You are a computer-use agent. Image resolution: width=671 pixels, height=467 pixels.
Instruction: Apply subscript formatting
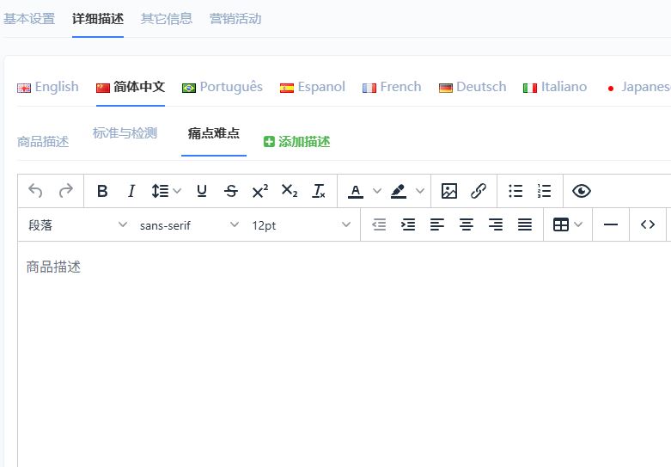pyautogui.click(x=290, y=191)
